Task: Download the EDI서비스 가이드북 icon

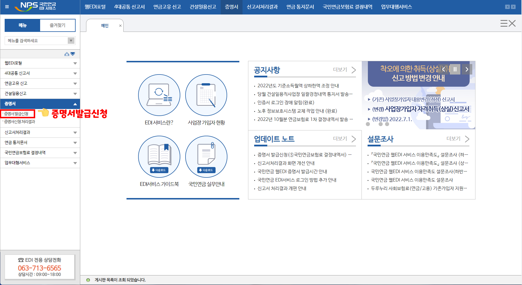Action: (159, 157)
